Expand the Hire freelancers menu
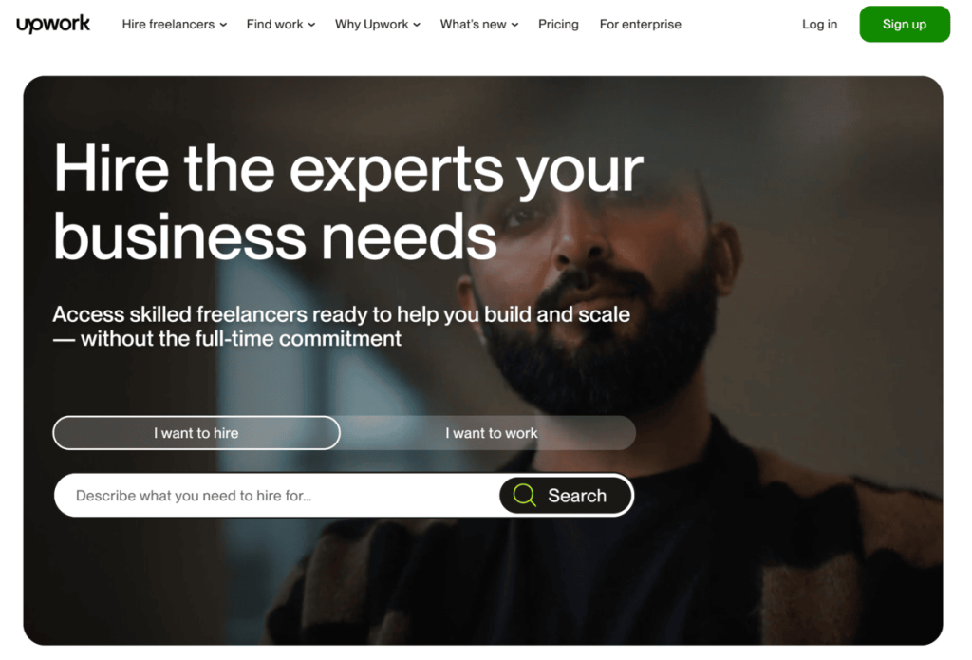The image size is (972, 660). pyautogui.click(x=175, y=24)
